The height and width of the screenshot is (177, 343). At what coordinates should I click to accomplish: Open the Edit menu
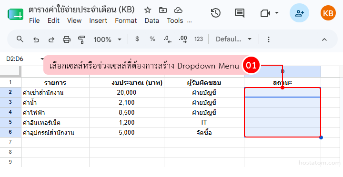[x=53, y=20]
